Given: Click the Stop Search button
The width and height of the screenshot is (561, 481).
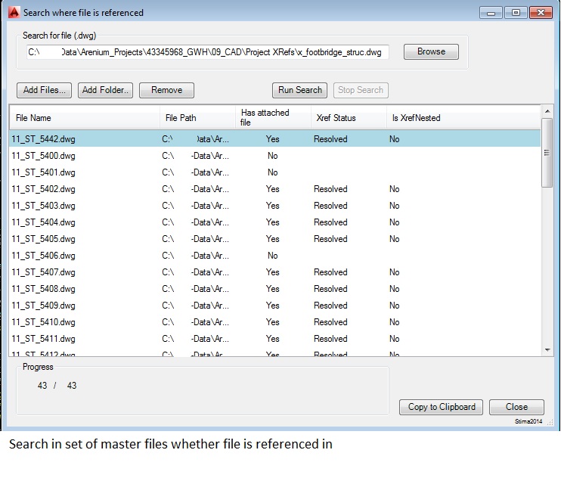Looking at the screenshot, I should [x=361, y=90].
